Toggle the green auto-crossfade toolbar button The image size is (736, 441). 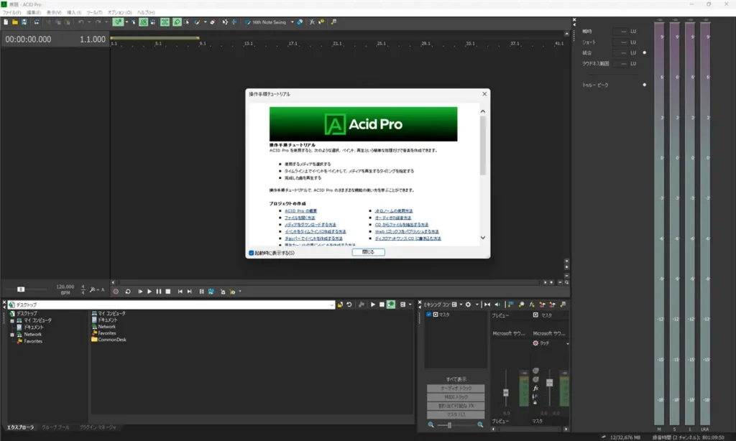[165, 22]
